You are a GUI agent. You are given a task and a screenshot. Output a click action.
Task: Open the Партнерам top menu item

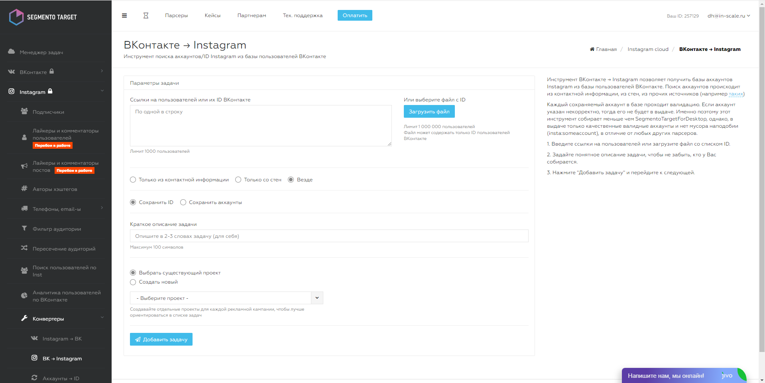[x=252, y=16]
